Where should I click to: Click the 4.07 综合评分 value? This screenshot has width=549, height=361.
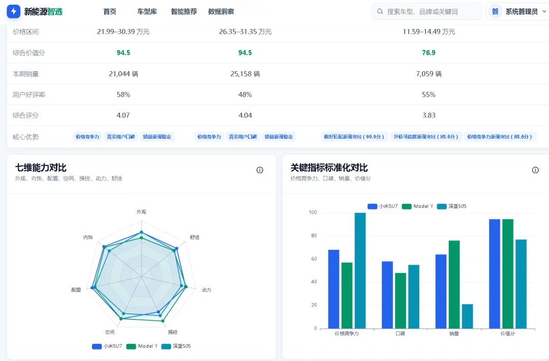[x=123, y=115]
